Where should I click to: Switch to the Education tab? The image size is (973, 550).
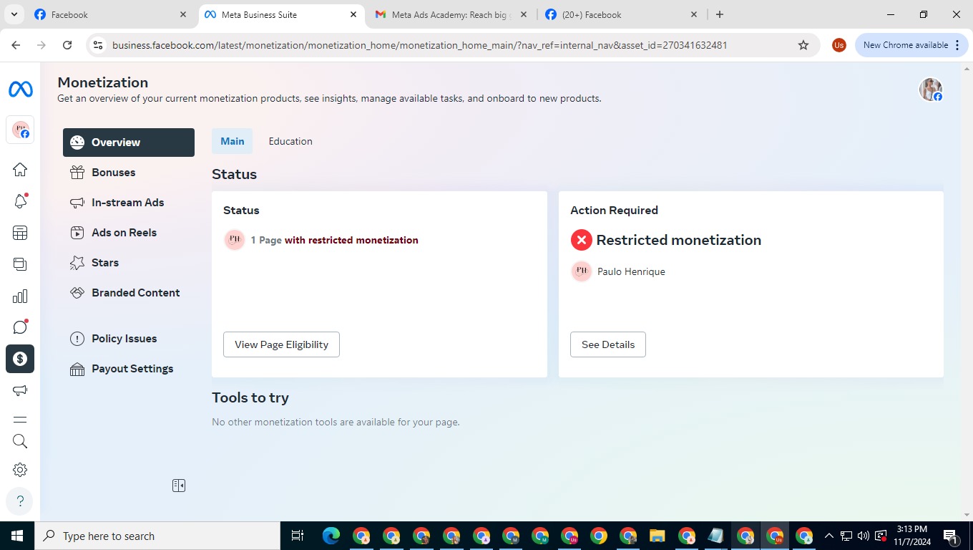(290, 141)
